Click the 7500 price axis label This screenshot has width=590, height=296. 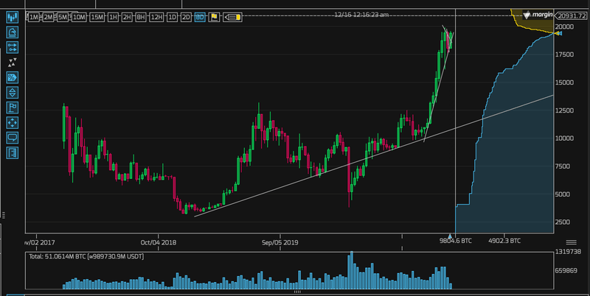(564, 166)
